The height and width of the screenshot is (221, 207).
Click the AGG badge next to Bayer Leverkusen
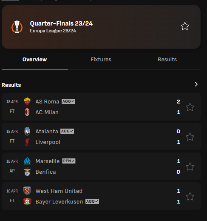[x=92, y=201]
